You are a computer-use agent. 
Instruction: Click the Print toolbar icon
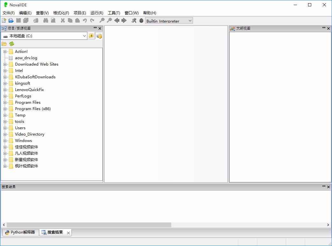click(36, 20)
